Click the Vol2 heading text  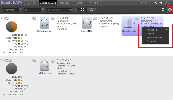[7, 60]
